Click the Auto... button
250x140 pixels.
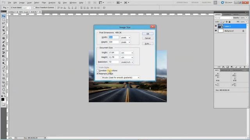pyautogui.click(x=148, y=44)
